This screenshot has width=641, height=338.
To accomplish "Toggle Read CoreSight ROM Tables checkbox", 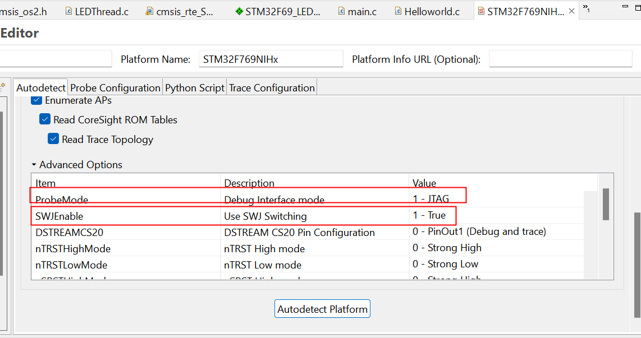I will point(45,119).
